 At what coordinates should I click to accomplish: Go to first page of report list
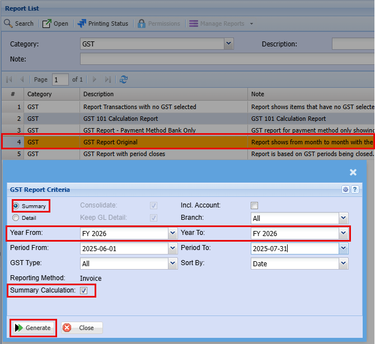(8, 79)
